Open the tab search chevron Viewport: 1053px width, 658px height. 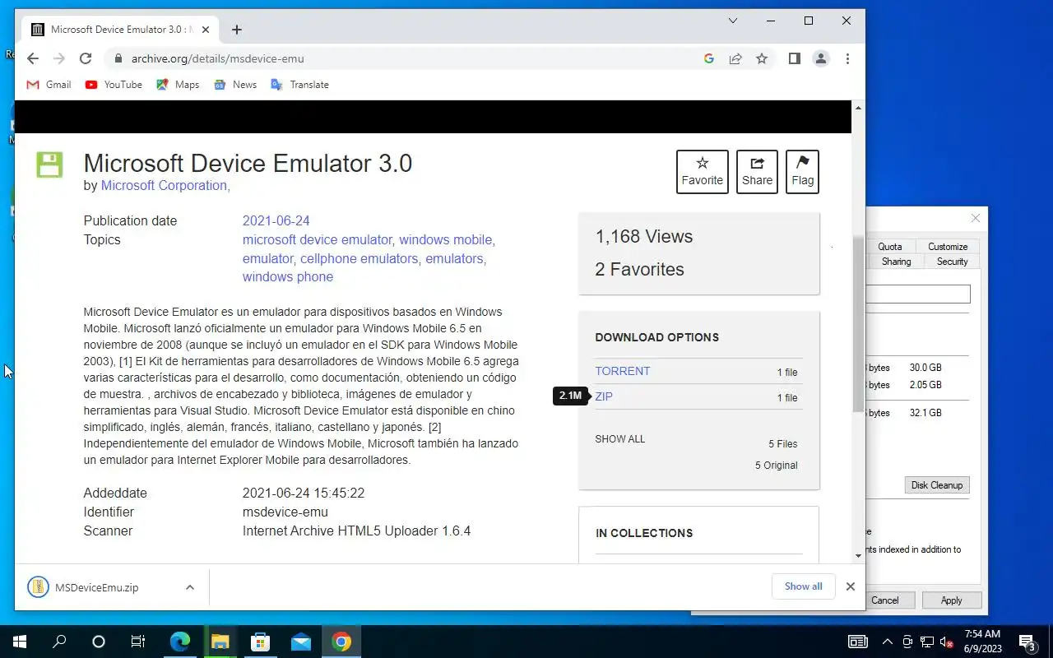[733, 21]
